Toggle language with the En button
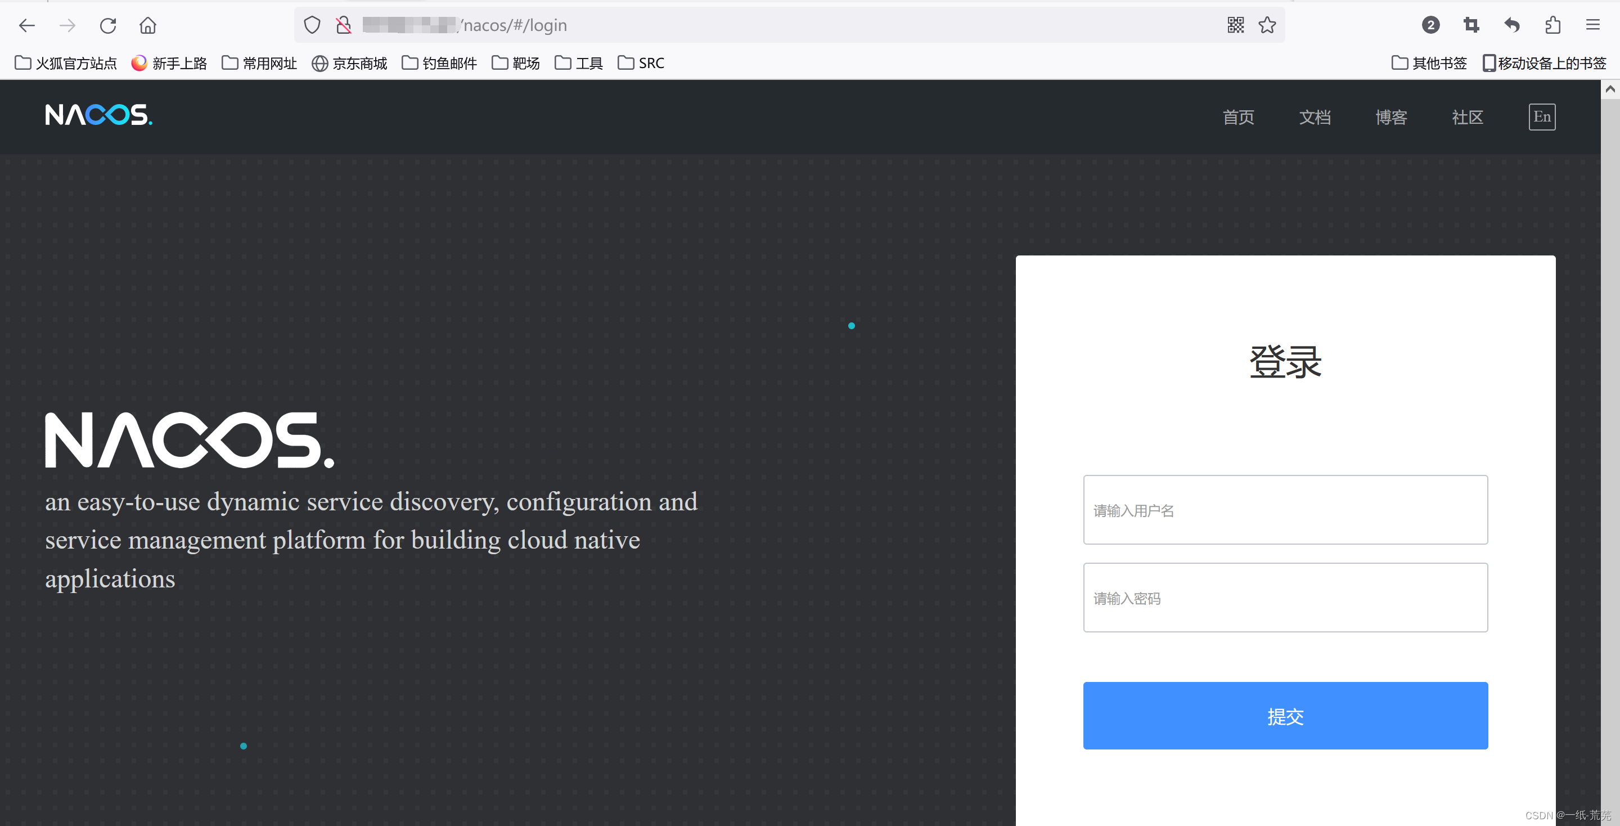Viewport: 1620px width, 826px height. [x=1541, y=117]
